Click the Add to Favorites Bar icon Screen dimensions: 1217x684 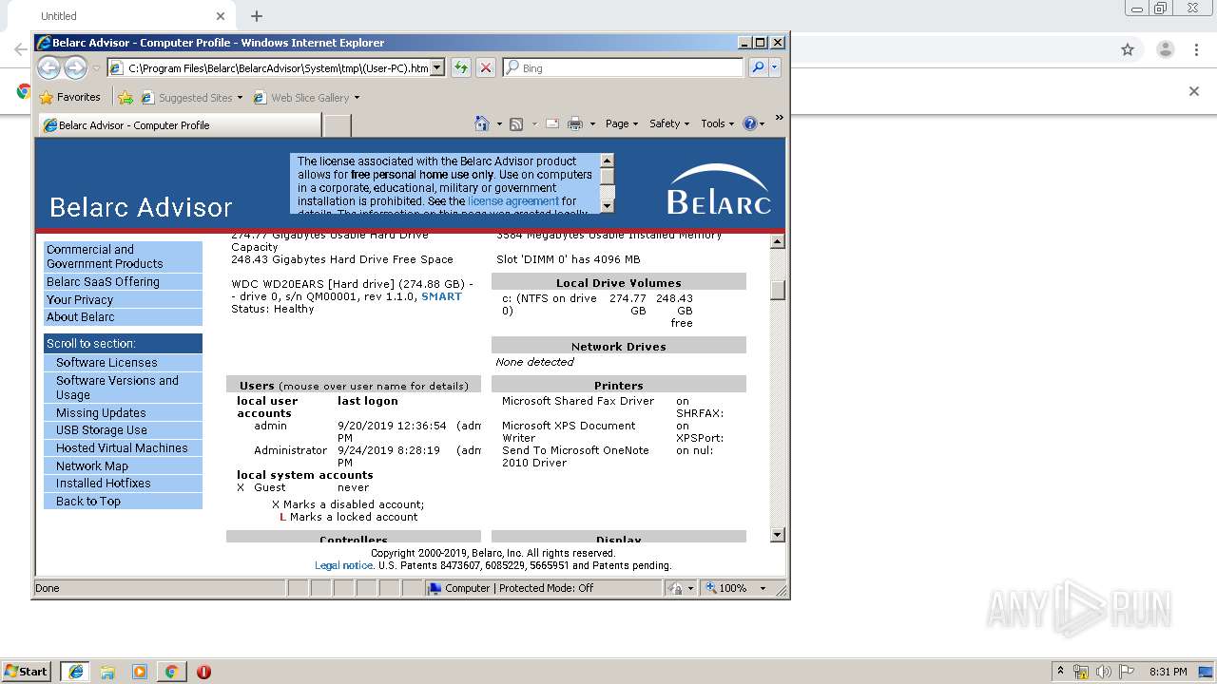pyautogui.click(x=125, y=97)
